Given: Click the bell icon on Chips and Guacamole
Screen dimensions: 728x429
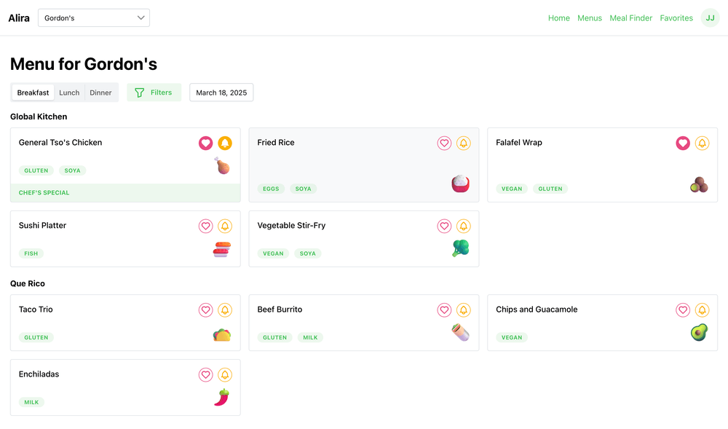Looking at the screenshot, I should click(702, 310).
